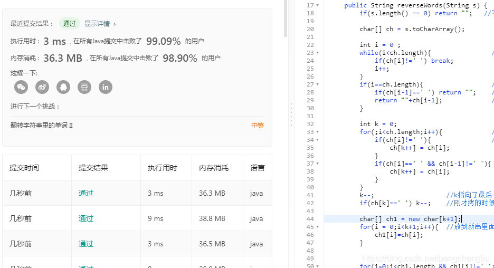Click the left panel vertical scrollbar
The width and height of the screenshot is (494, 268).
coord(286,18)
